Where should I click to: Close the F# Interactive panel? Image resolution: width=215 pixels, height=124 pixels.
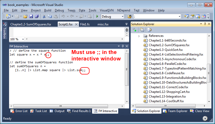click(x=127, y=46)
